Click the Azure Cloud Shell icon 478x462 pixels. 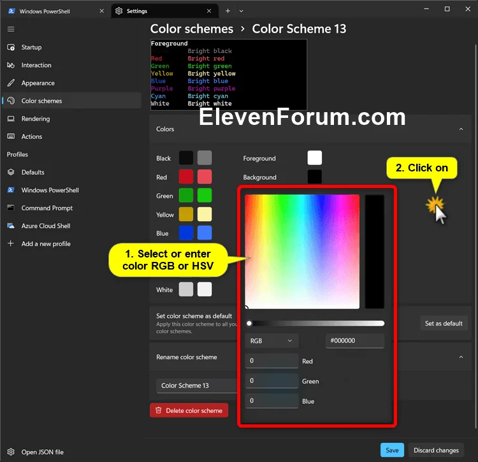point(11,226)
